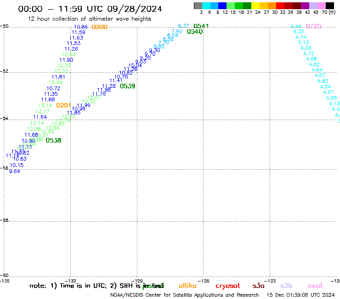The width and height of the screenshot is (340, 299).
Task: Select the 11.90 wave height value
Action: click(x=66, y=60)
